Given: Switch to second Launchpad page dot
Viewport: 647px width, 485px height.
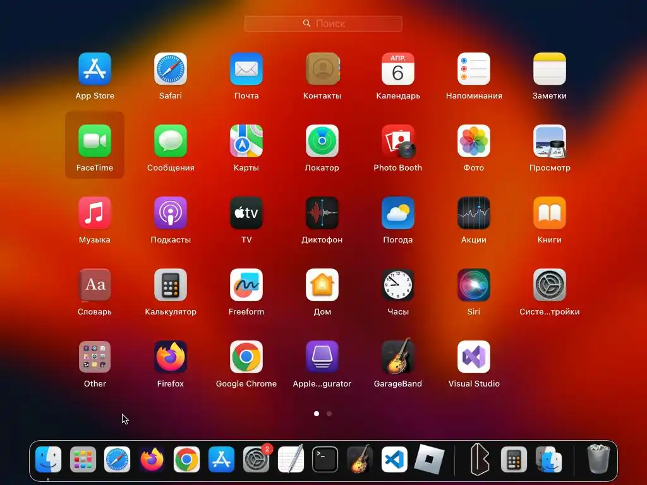Looking at the screenshot, I should [x=329, y=414].
